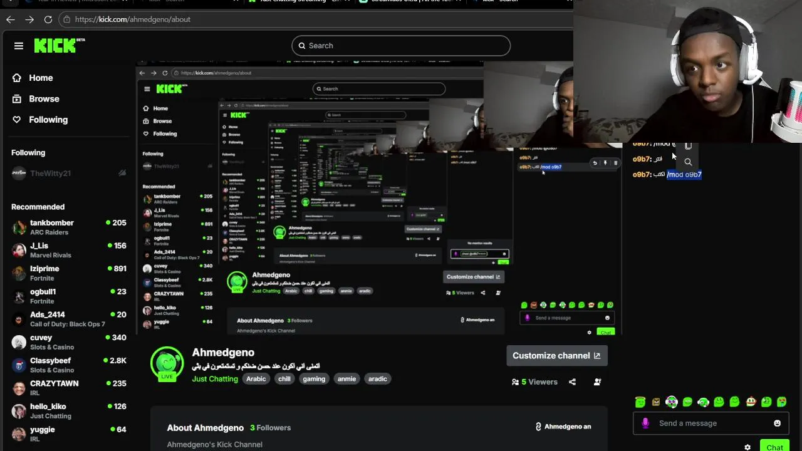802x451 pixels.
Task: Open J_Lis Marvel Rivals channel
Action: coord(68,250)
